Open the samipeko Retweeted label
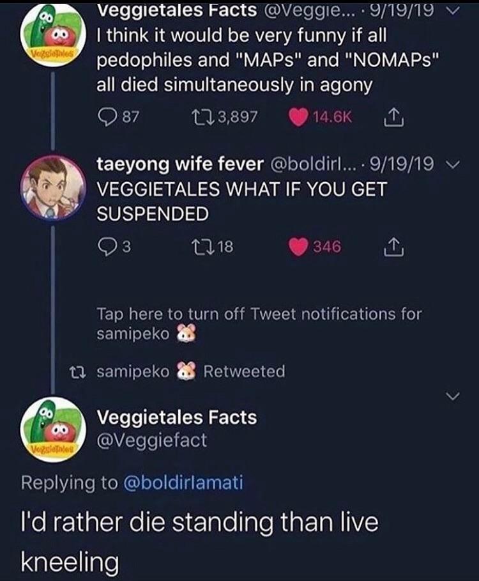The width and height of the screenshot is (479, 581). tap(190, 371)
